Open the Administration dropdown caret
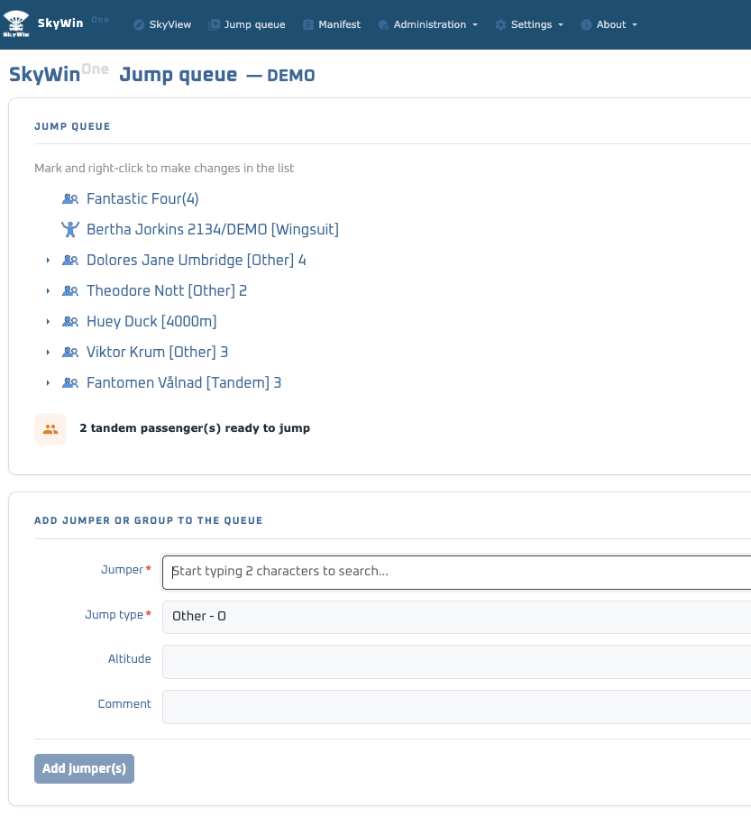 coord(475,25)
